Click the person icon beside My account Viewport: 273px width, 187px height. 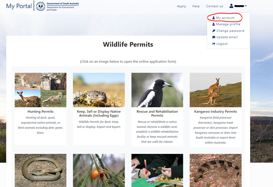[213, 18]
